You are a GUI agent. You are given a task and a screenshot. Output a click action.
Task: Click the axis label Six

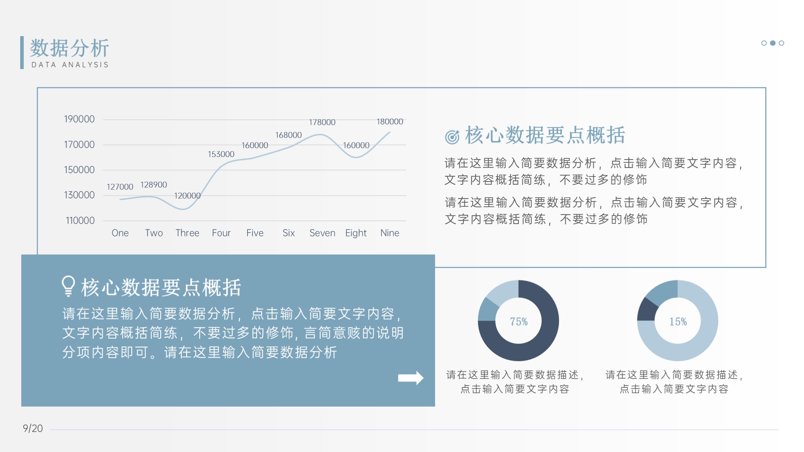289,233
